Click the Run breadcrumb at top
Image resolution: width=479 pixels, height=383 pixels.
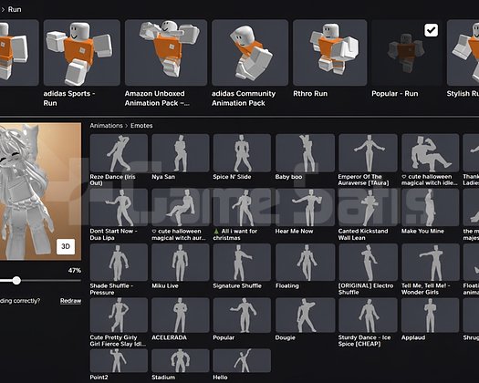coord(15,9)
